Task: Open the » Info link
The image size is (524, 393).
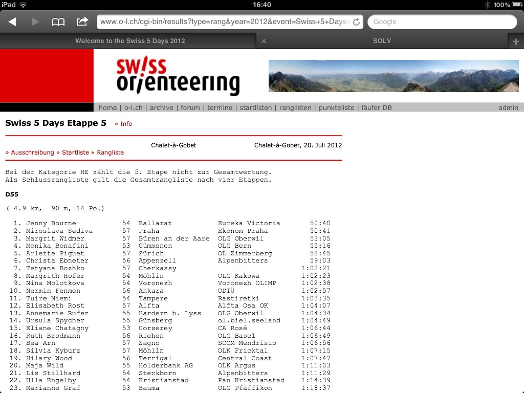Action: coord(123,124)
